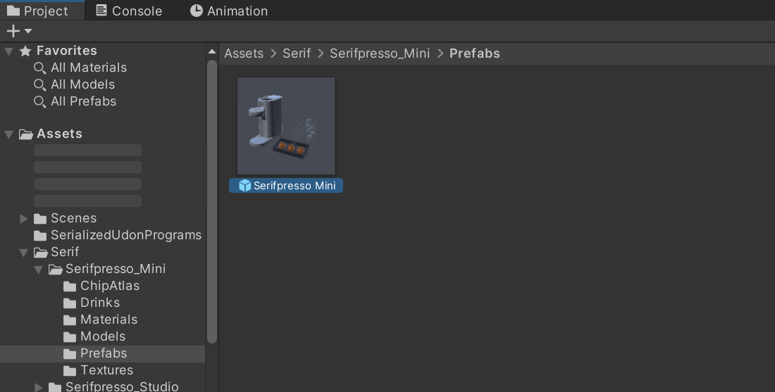
Task: Select All Models saved search
Action: click(x=82, y=84)
